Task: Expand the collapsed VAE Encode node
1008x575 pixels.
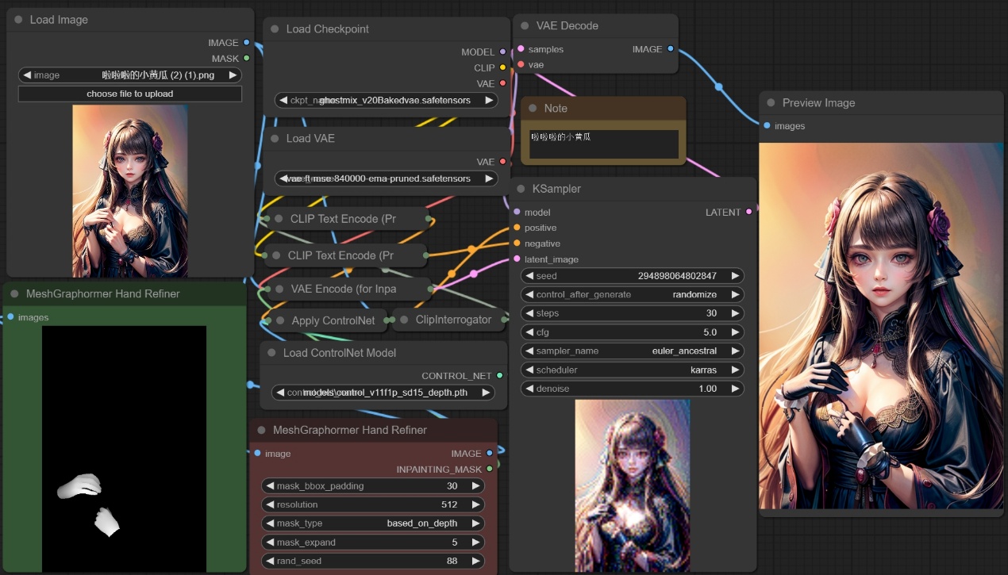Action: tap(279, 289)
